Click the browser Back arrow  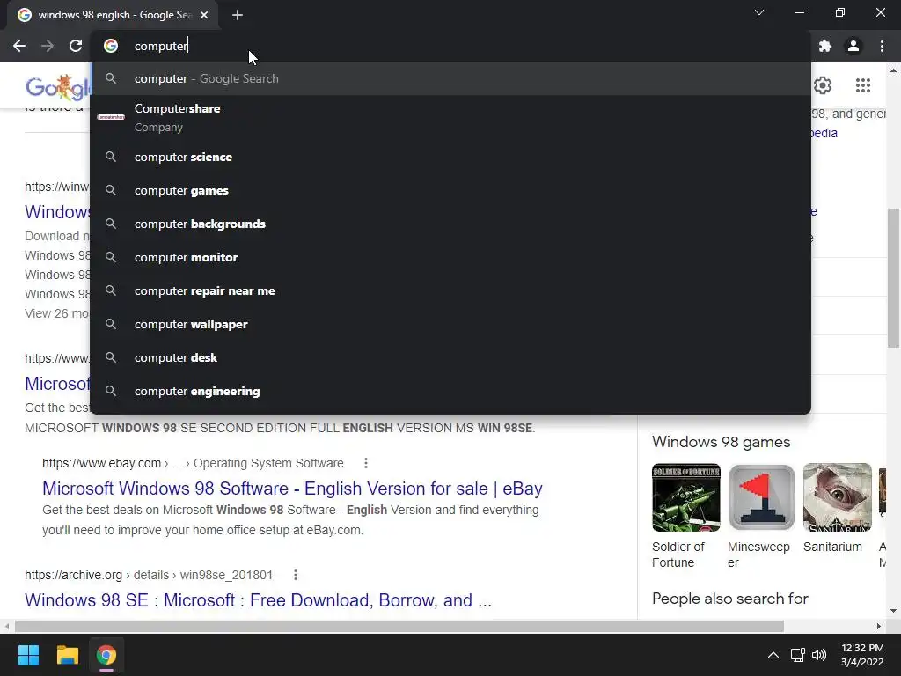pos(19,46)
